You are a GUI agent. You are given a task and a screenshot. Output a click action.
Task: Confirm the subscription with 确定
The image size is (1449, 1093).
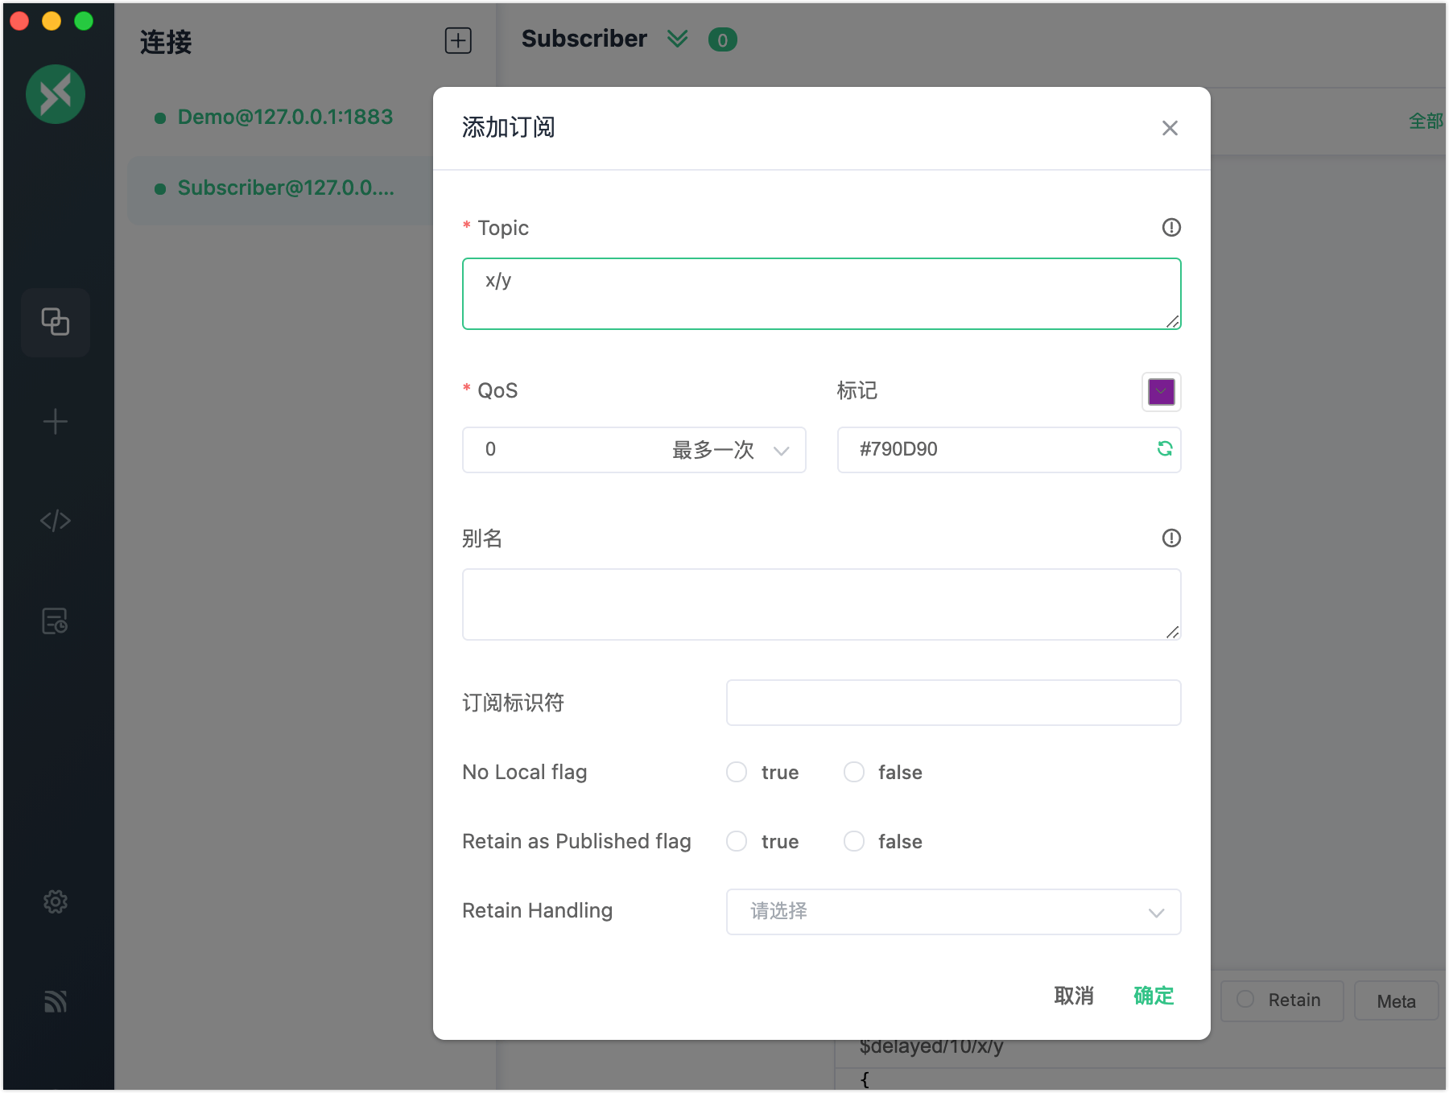pos(1152,996)
